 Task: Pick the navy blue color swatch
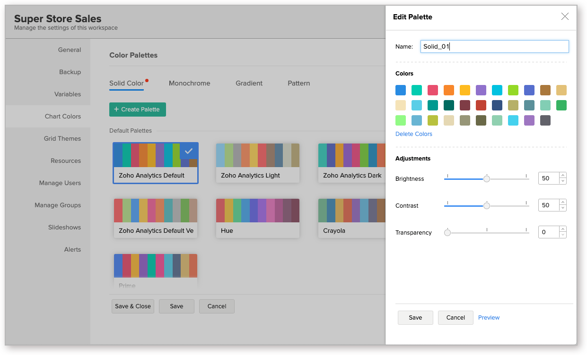[x=497, y=105]
